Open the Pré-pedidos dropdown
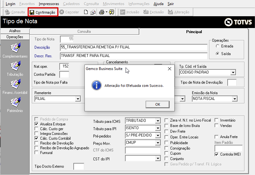 click(x=158, y=136)
